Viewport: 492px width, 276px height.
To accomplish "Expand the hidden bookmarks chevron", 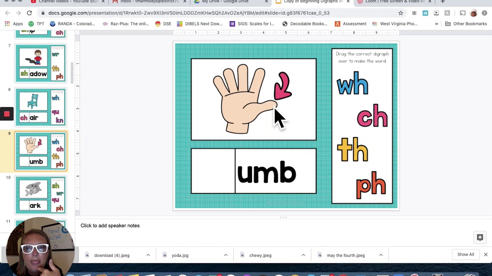I will click(x=436, y=24).
